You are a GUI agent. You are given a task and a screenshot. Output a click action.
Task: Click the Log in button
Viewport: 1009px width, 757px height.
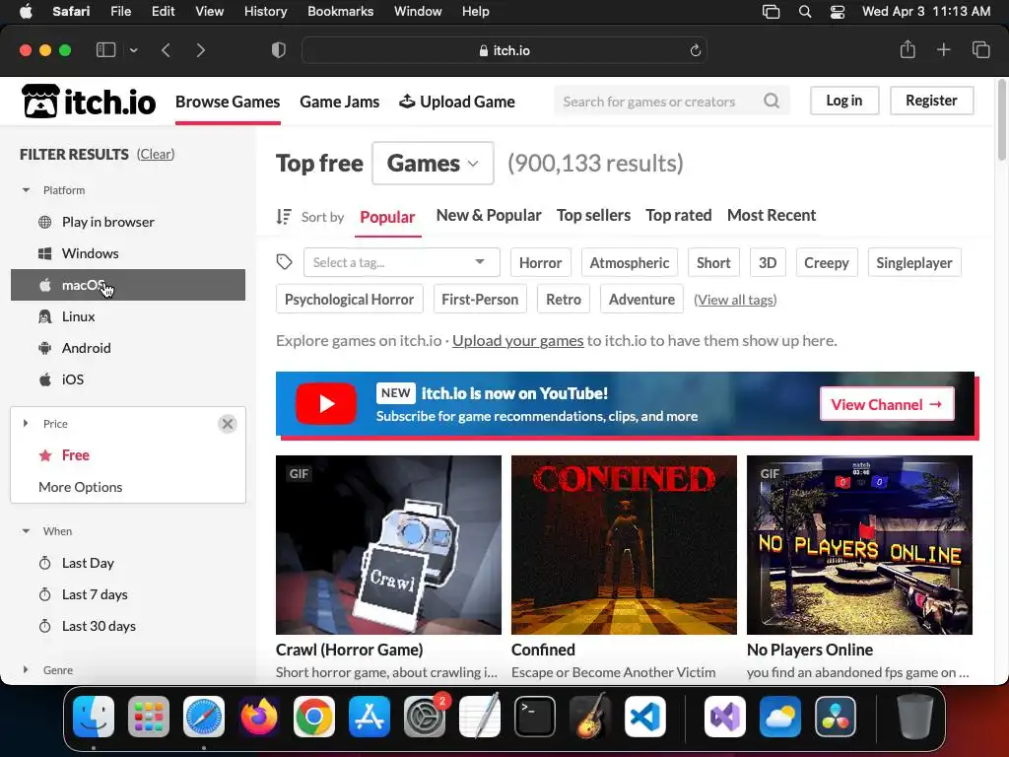pos(844,101)
